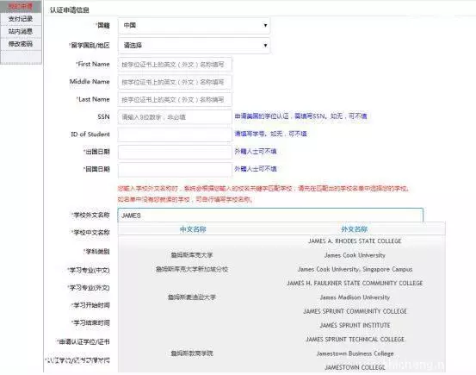This screenshot has height=375, width=476.
Task: Click the blue SSN hint text
Action: click(300, 116)
